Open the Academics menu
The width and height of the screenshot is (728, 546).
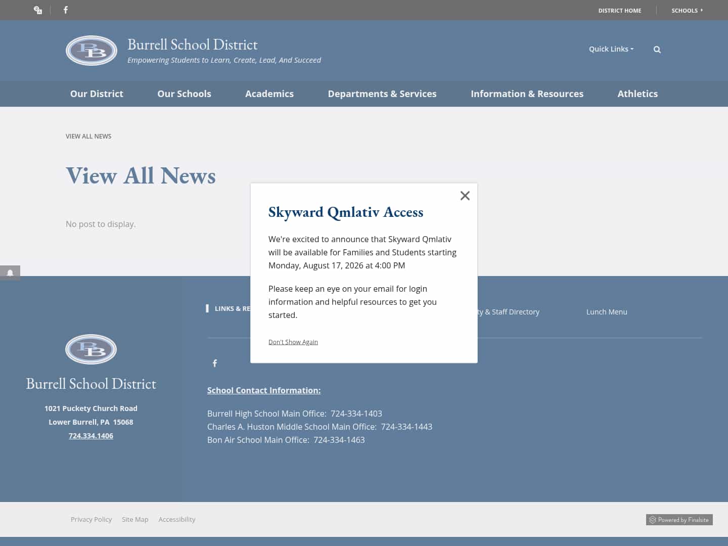[x=269, y=94]
